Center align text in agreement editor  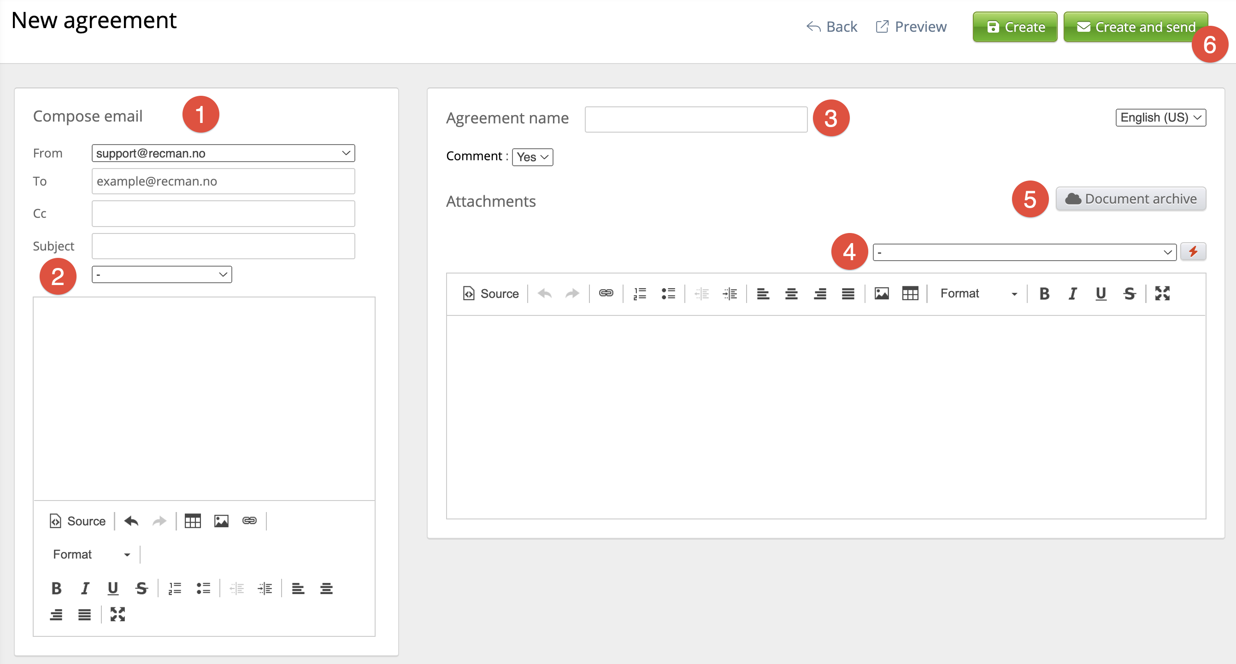(791, 293)
